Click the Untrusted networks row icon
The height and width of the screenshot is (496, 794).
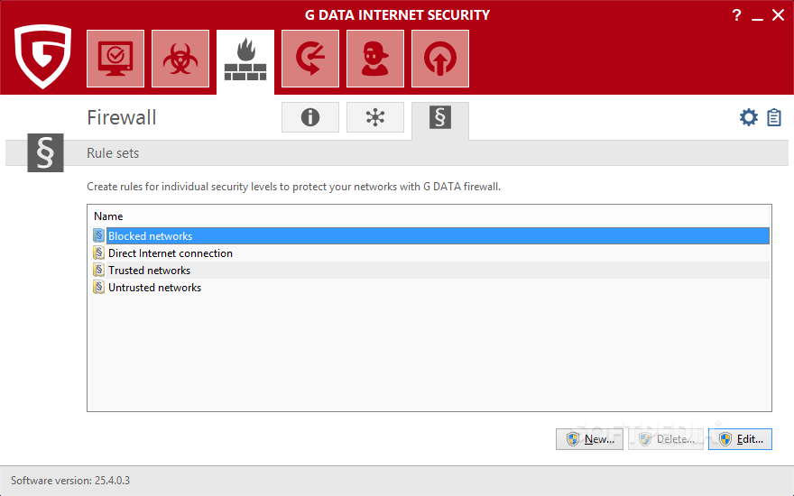tap(98, 287)
